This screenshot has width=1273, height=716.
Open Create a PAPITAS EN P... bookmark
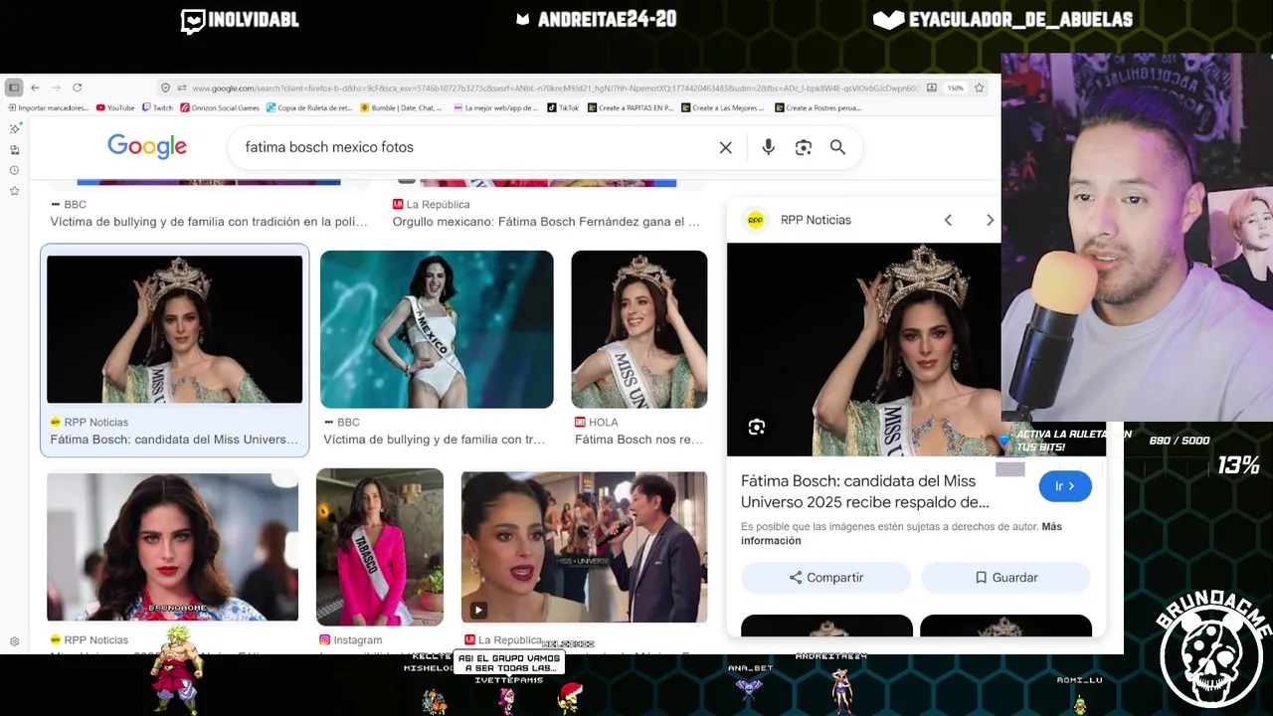(631, 107)
